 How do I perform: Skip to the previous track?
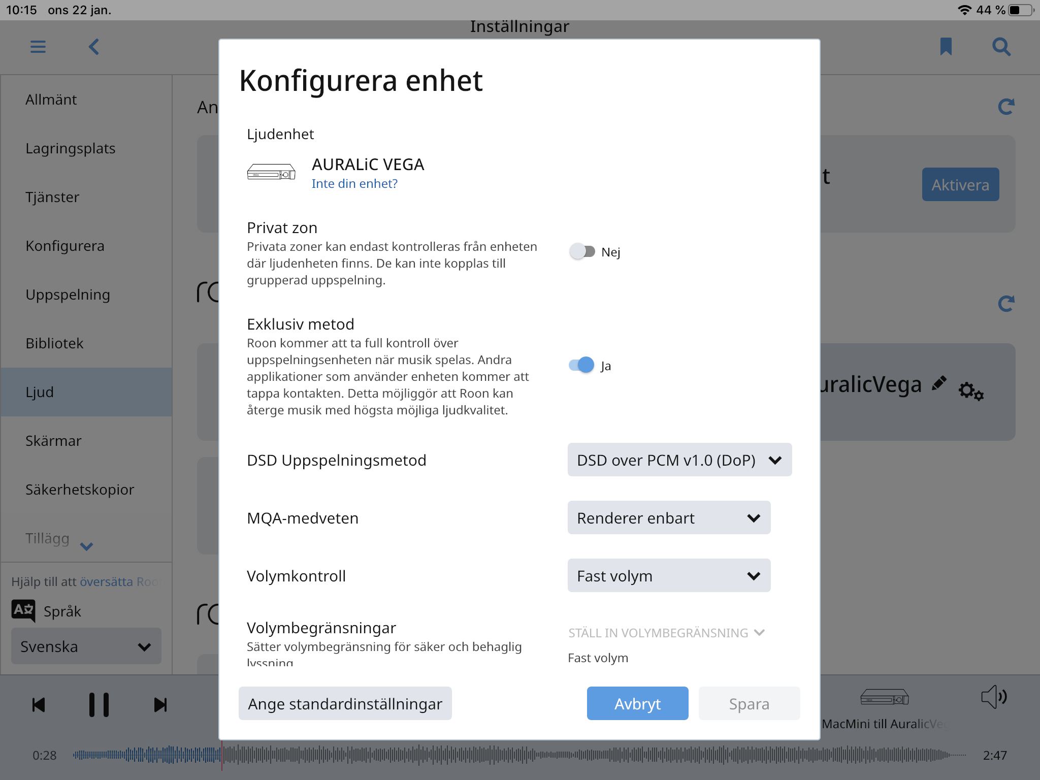(39, 705)
